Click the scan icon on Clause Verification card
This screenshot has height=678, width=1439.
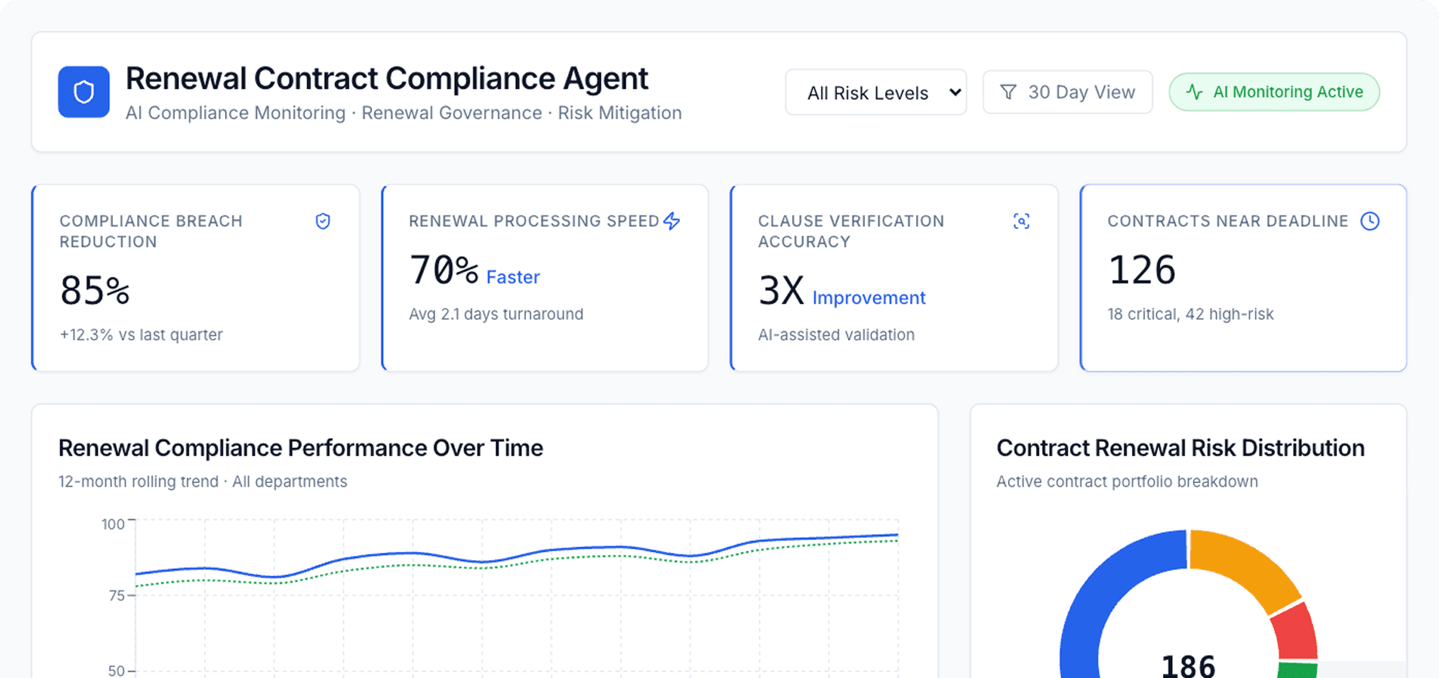point(1021,221)
